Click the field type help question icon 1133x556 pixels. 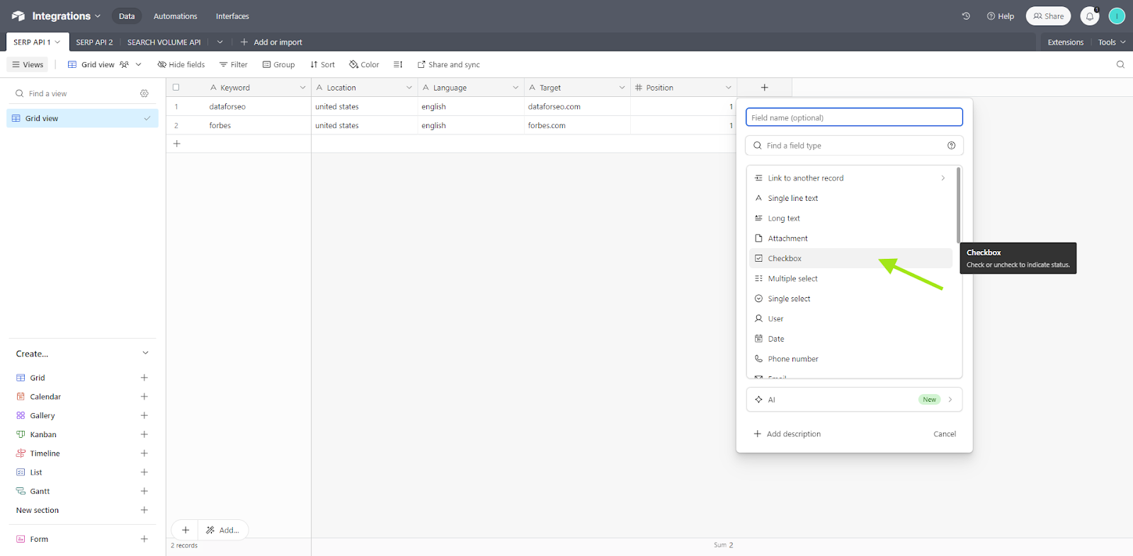[951, 146]
